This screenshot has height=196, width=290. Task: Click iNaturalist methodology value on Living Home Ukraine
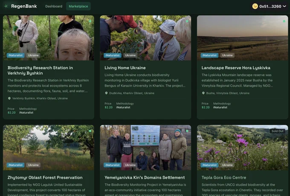click(x=123, y=107)
